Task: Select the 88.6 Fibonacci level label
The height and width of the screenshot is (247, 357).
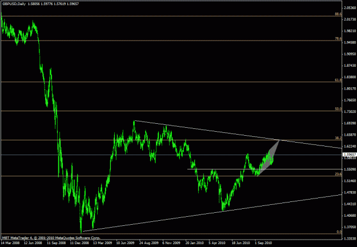Action: pyautogui.click(x=338, y=14)
